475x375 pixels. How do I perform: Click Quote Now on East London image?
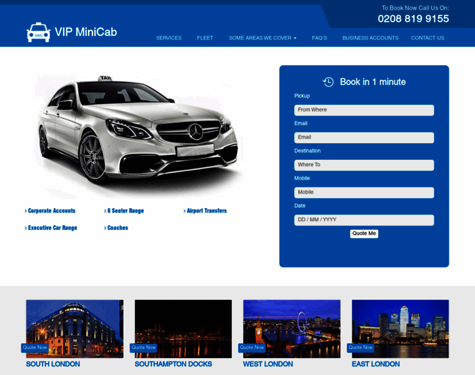tap(361, 347)
